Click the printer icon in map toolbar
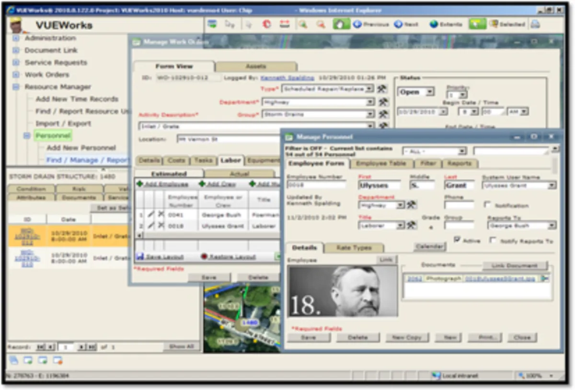 pyautogui.click(x=535, y=24)
